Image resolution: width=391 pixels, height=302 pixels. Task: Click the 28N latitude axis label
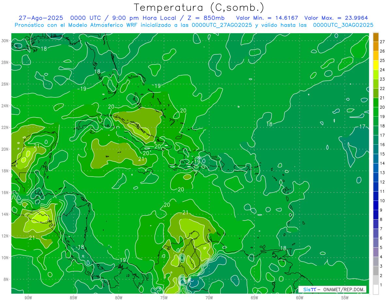5,63
